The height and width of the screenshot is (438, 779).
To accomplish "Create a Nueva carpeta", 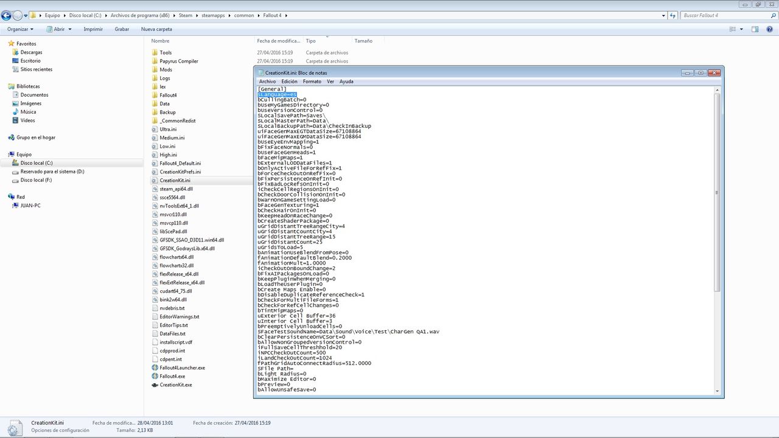I will point(156,29).
